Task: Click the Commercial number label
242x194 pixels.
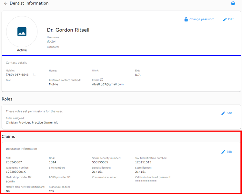Action: coord(105,177)
